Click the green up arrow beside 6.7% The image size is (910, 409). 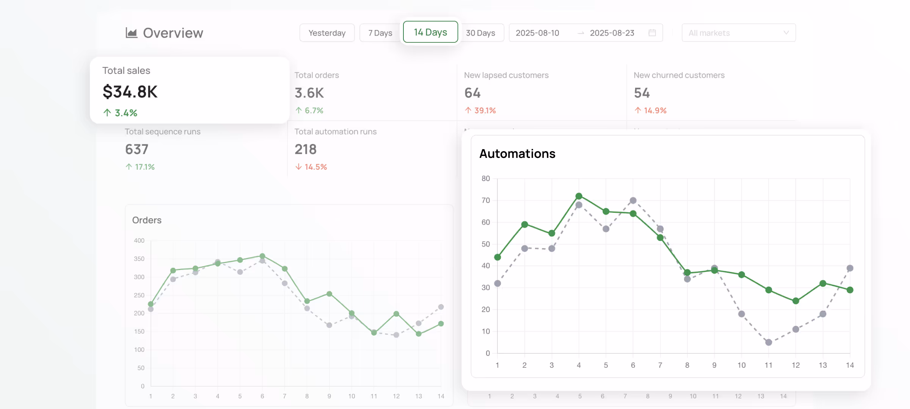pos(299,110)
